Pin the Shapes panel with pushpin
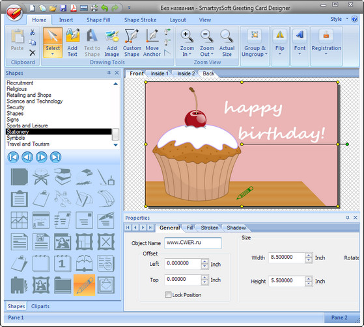This screenshot has height=327, width=364. coord(109,73)
